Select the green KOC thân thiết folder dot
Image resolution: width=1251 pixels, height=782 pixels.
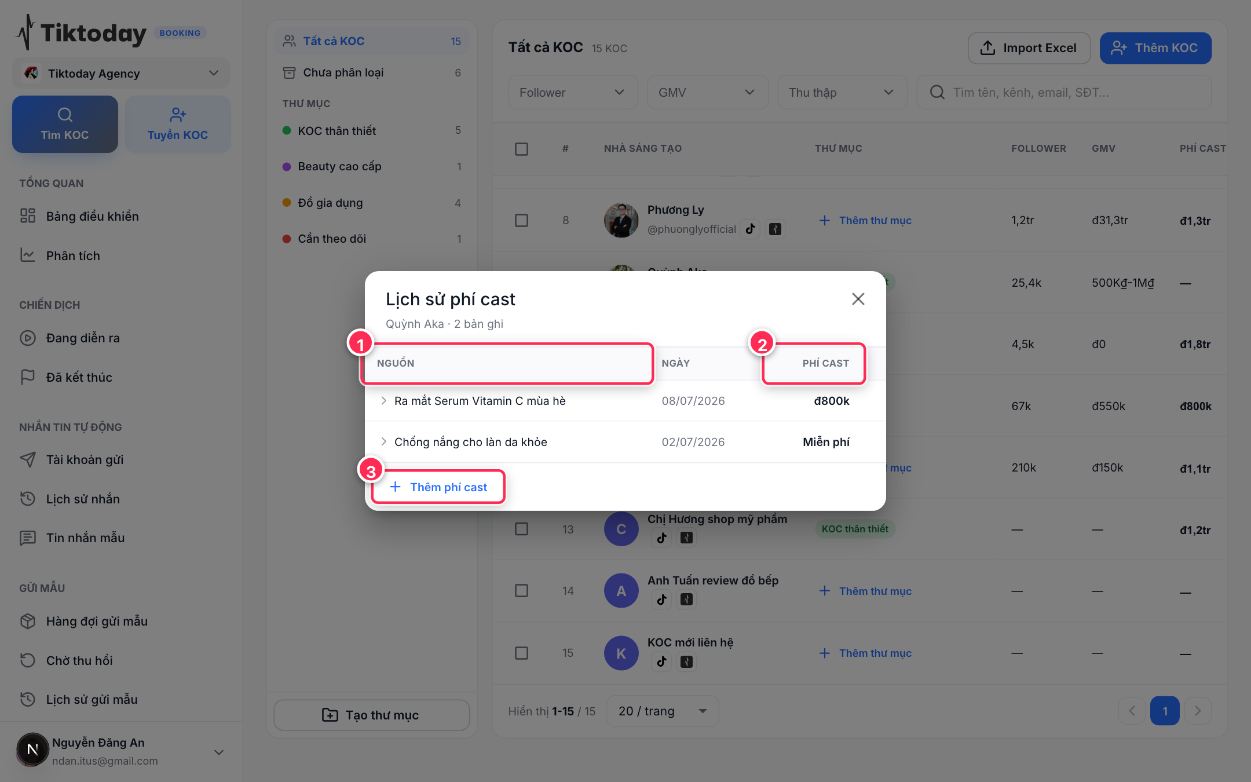[286, 130]
